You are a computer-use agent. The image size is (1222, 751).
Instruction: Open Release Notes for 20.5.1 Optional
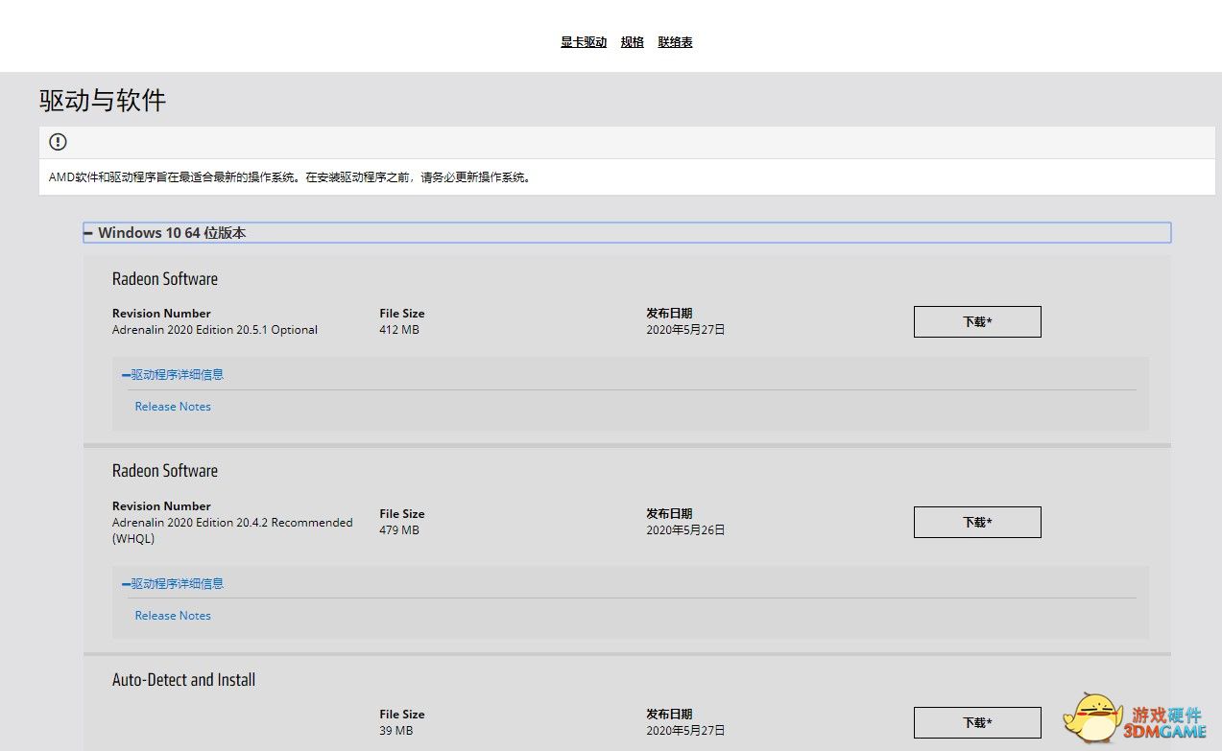tap(173, 407)
